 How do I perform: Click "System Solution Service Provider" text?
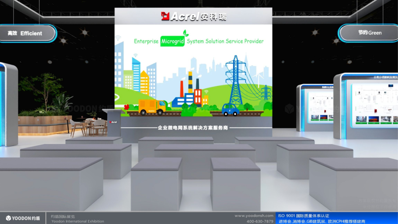225,41
